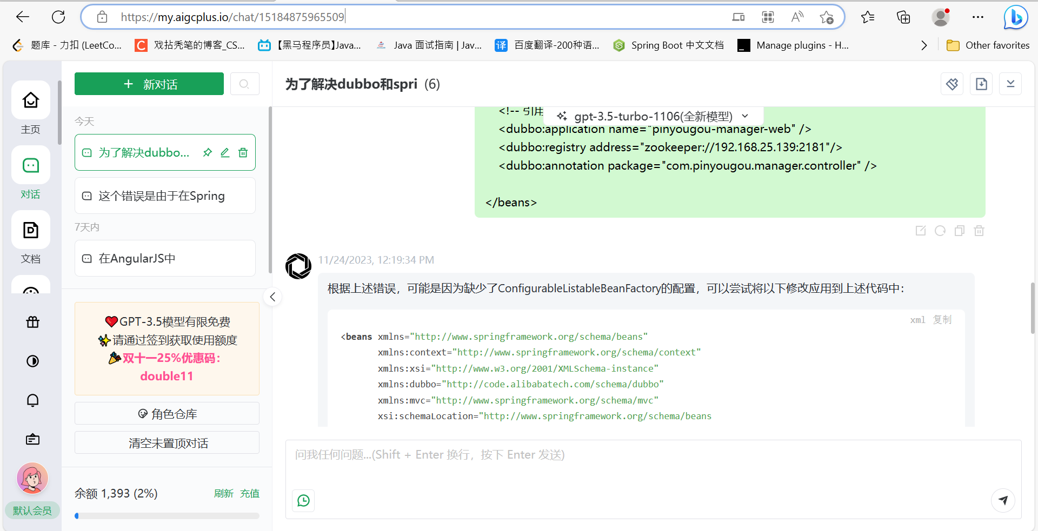Jump to latest message with scroll-down chevron
1038x531 pixels.
[1010, 84]
